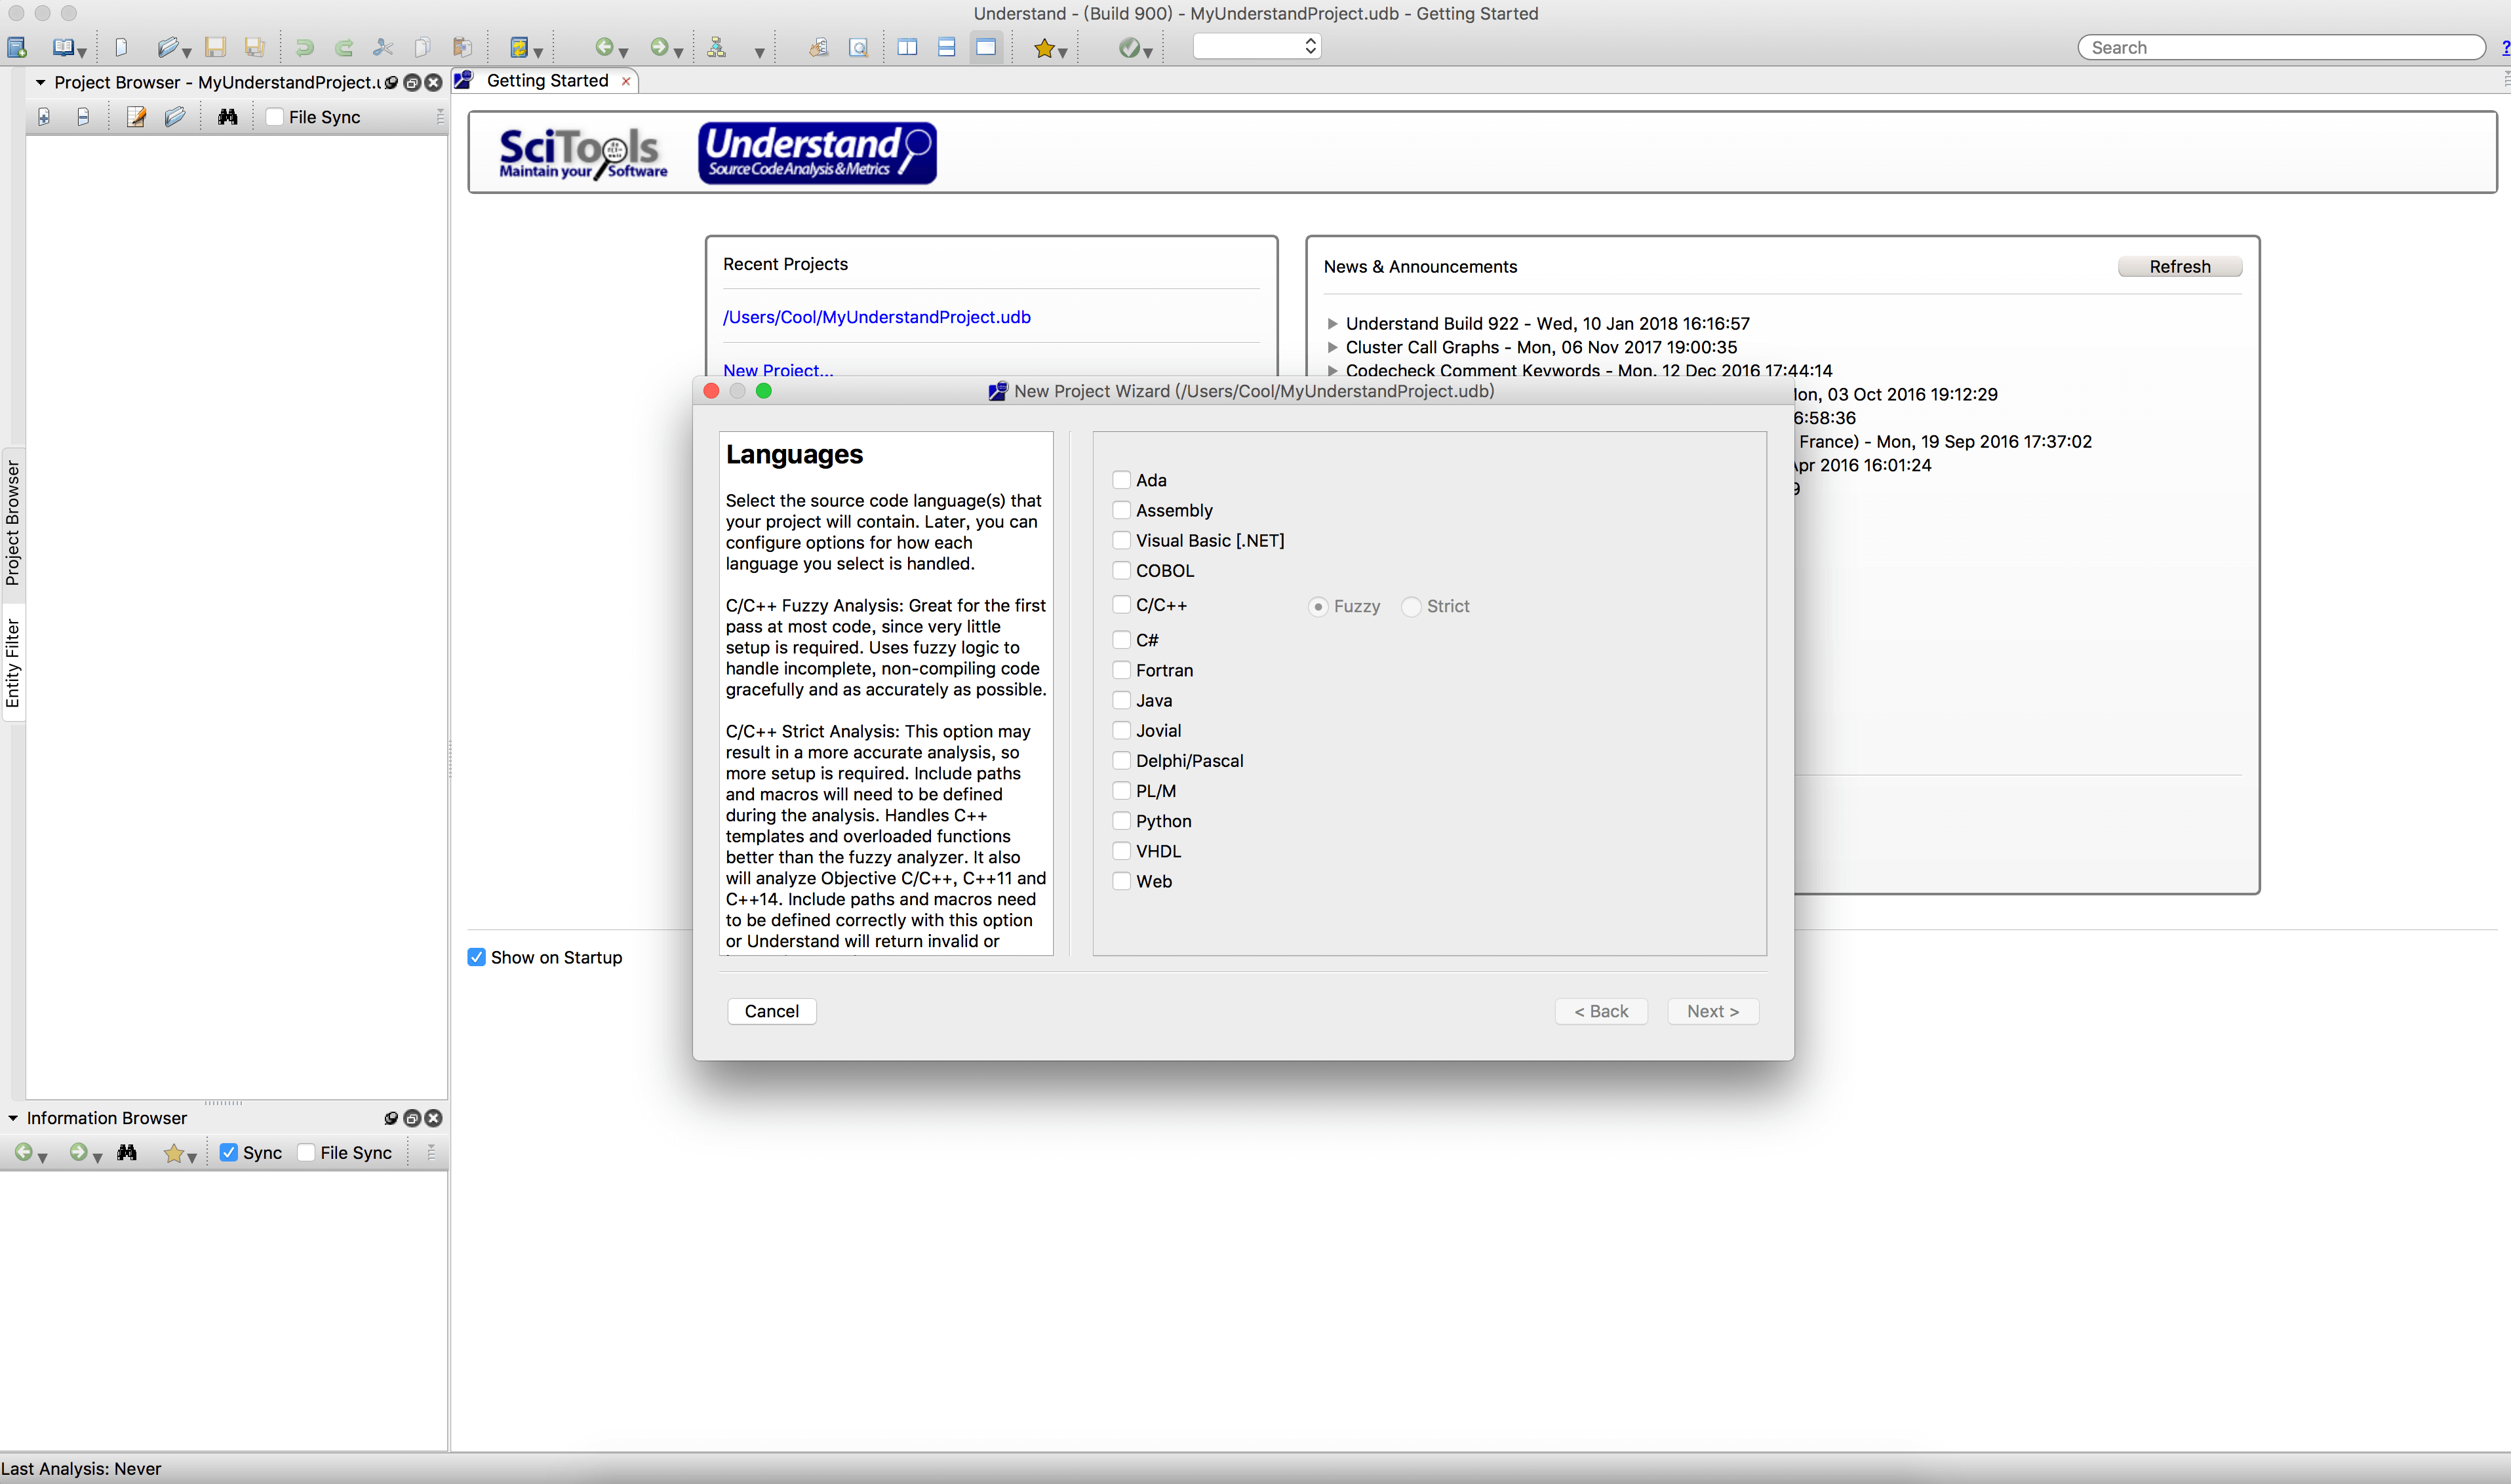Click the New Project link
The height and width of the screenshot is (1484, 2511).
pos(778,370)
